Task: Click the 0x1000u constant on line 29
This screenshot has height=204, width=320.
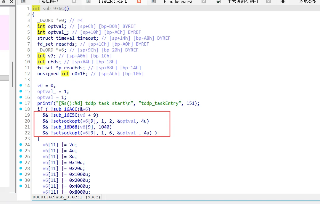Action: pyautogui.click(x=78, y=174)
